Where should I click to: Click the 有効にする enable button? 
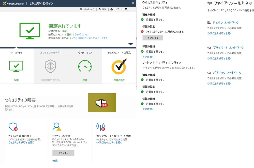click(153, 38)
